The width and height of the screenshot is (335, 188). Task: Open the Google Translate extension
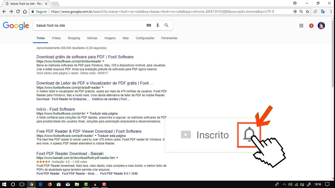pos(323,11)
